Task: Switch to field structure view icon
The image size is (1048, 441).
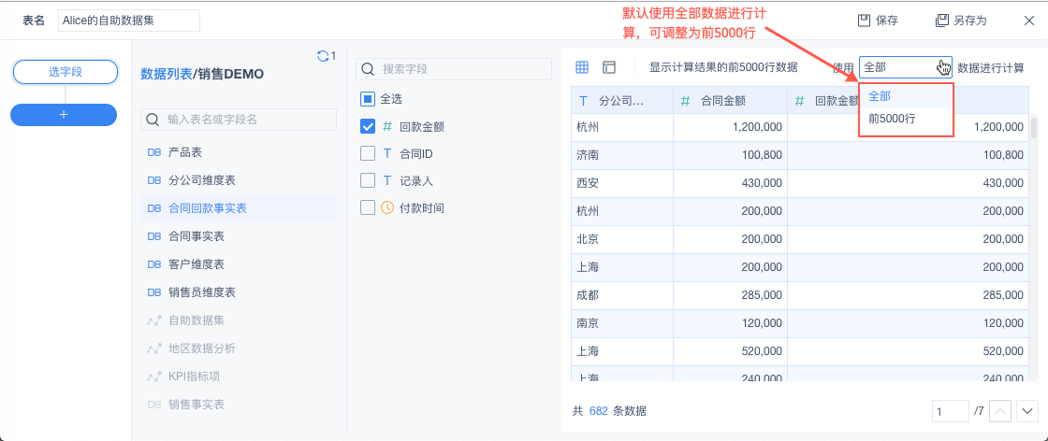Action: pos(609,67)
